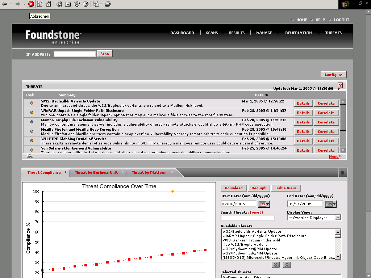Click the browser Forward arrow
The height and width of the screenshot is (278, 371).
point(18,4)
